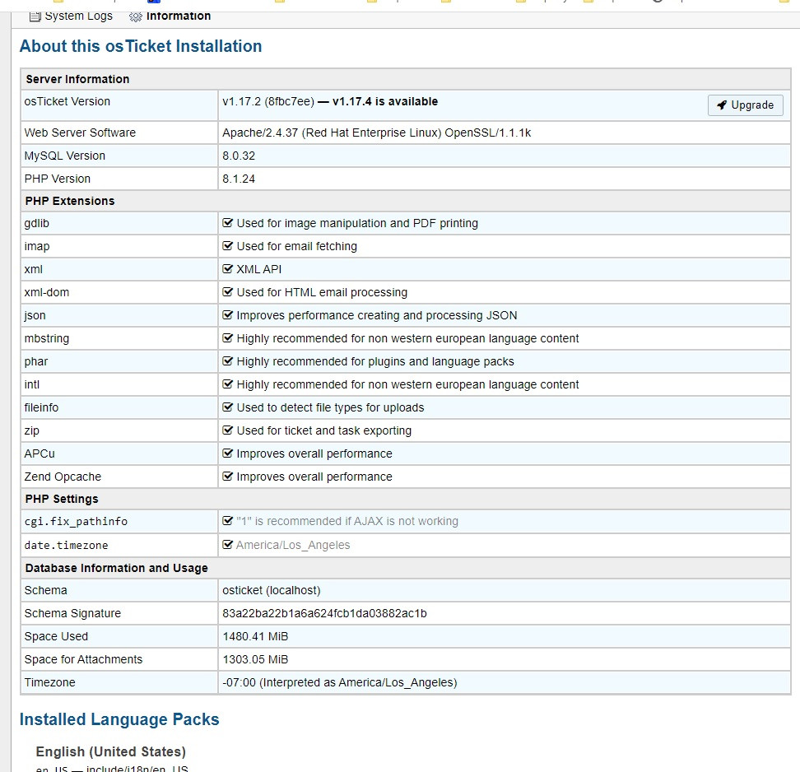Click the zip check mark icon
Viewport: 800px width, 772px height.
tap(227, 430)
